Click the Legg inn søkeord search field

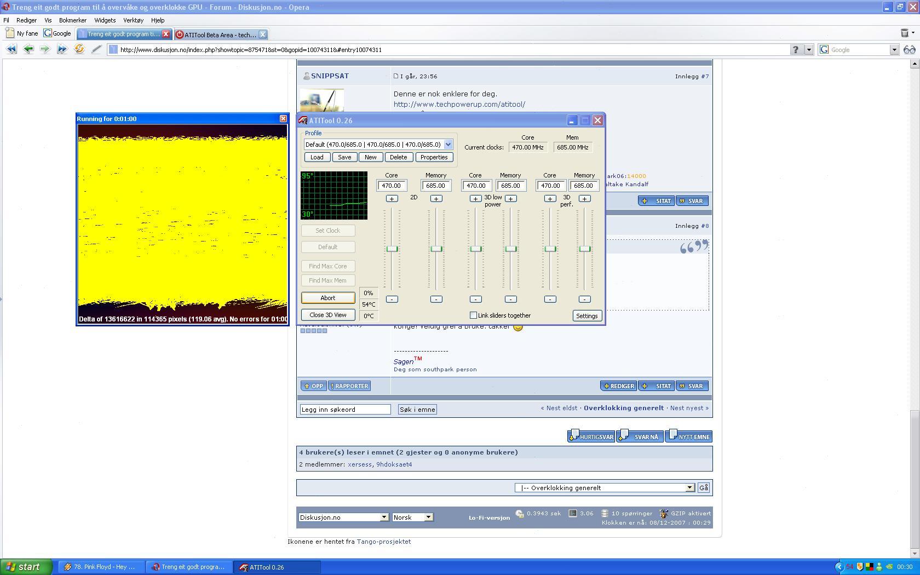pos(345,410)
